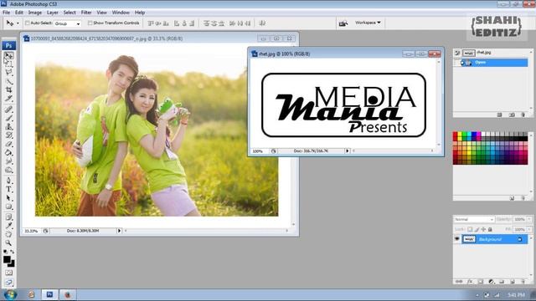This screenshot has width=536, height=301.
Task: Select the Lasso tool
Action: [9, 73]
